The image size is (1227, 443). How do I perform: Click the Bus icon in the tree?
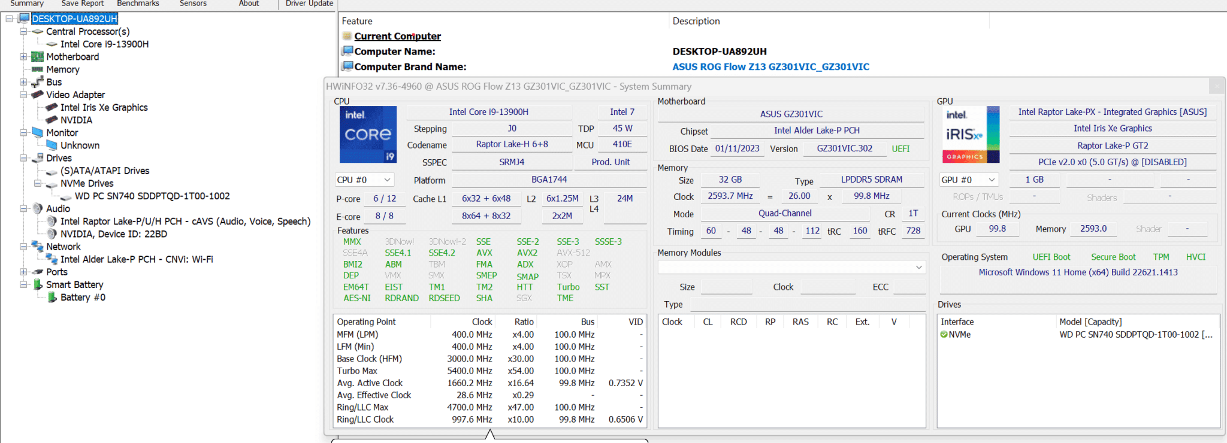38,82
